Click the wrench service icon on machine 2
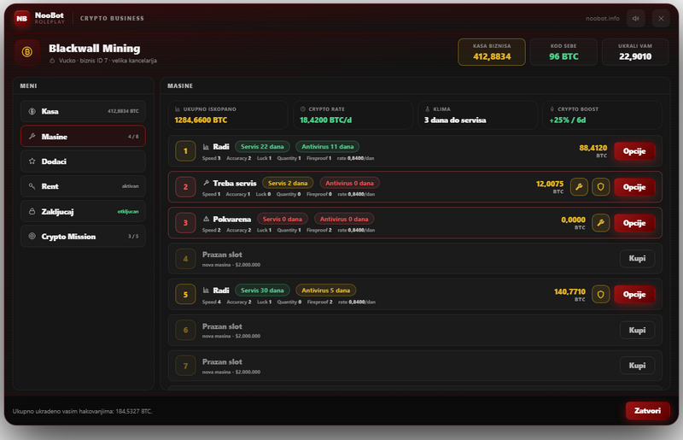This screenshot has height=440, width=683. 579,187
